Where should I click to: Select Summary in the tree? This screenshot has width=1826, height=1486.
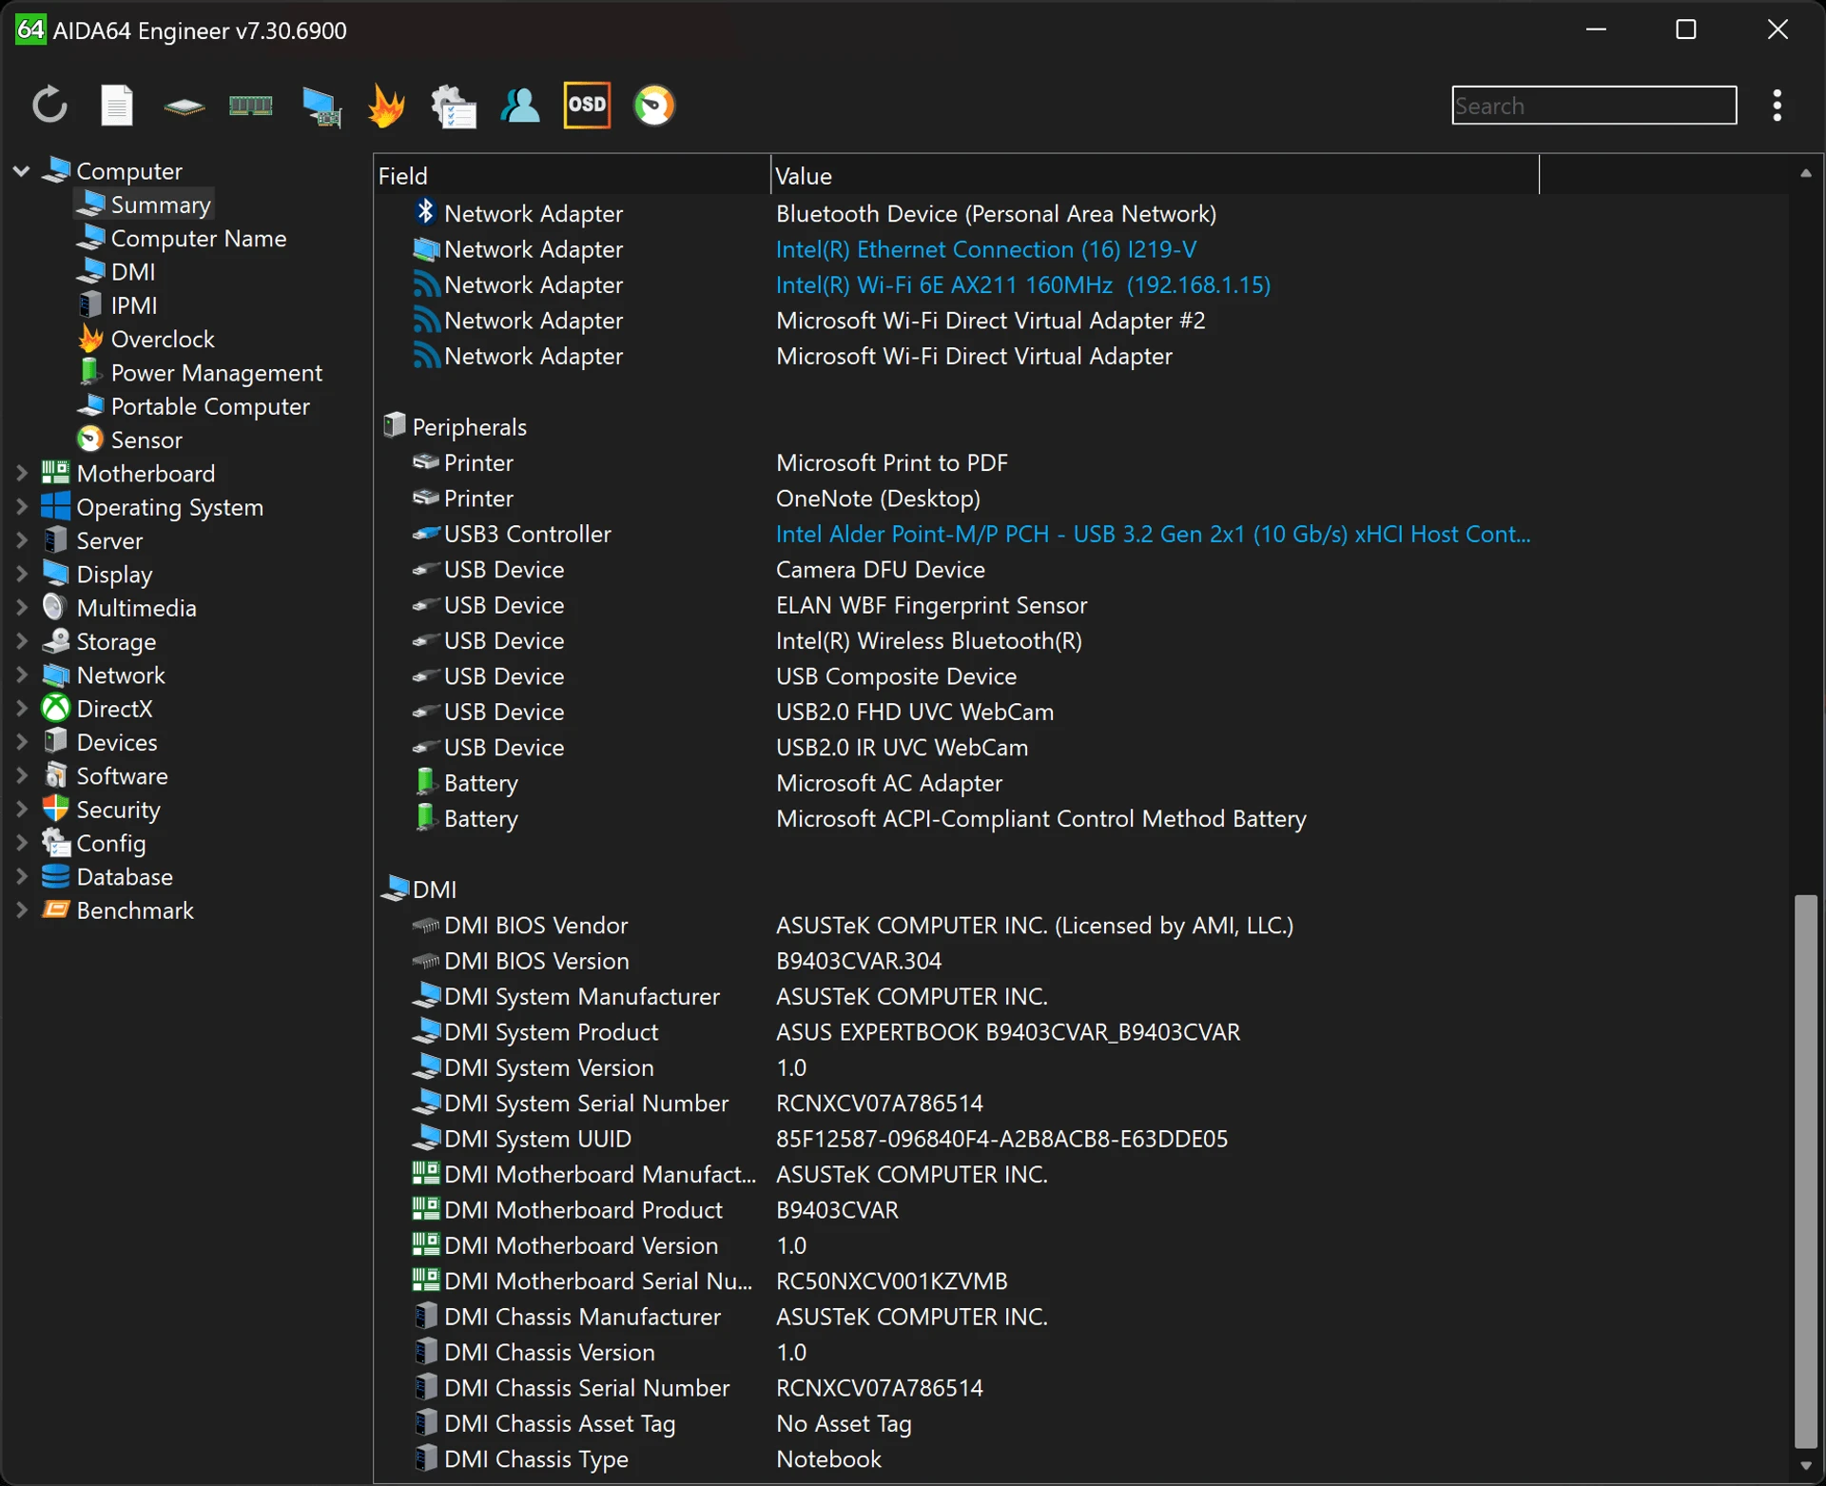tap(144, 205)
